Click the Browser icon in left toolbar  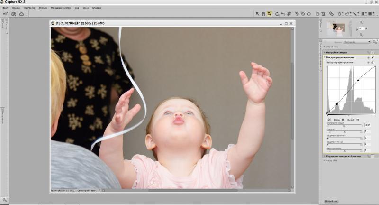click(x=5, y=14)
